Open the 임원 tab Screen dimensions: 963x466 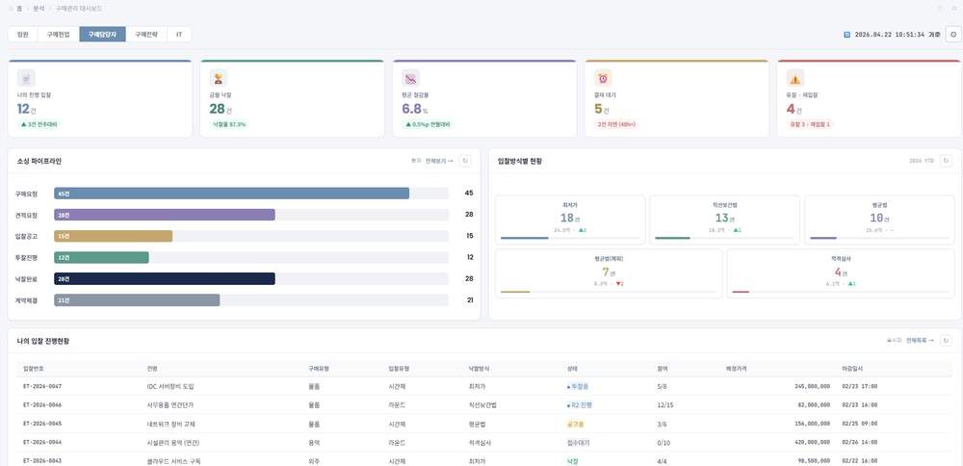[x=23, y=35]
